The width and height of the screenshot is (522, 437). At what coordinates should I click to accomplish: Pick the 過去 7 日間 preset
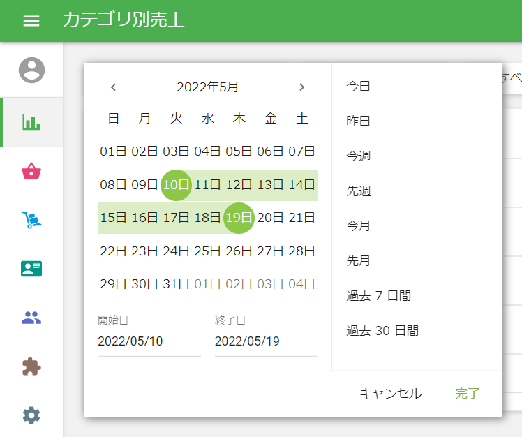[379, 296]
